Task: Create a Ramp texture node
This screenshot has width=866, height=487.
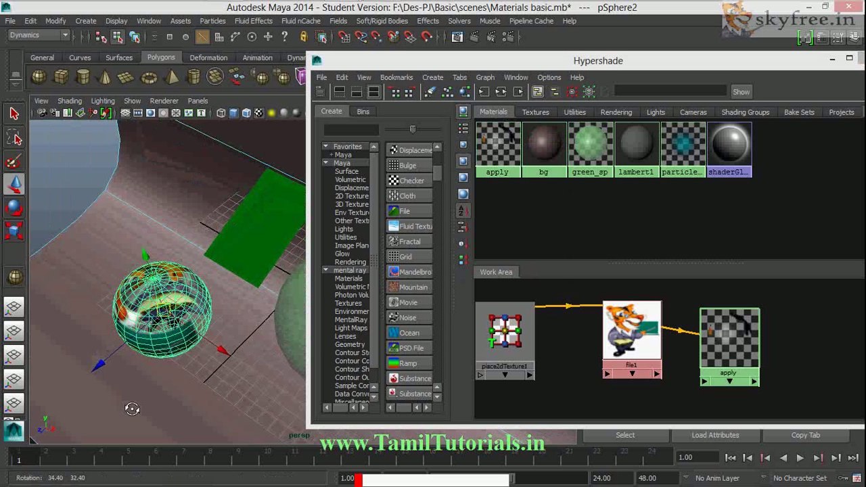Action: pos(408,363)
